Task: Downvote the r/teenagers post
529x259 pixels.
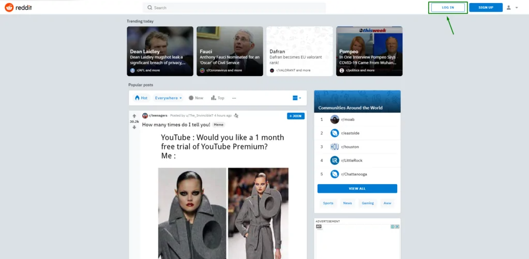Action: coord(134,127)
